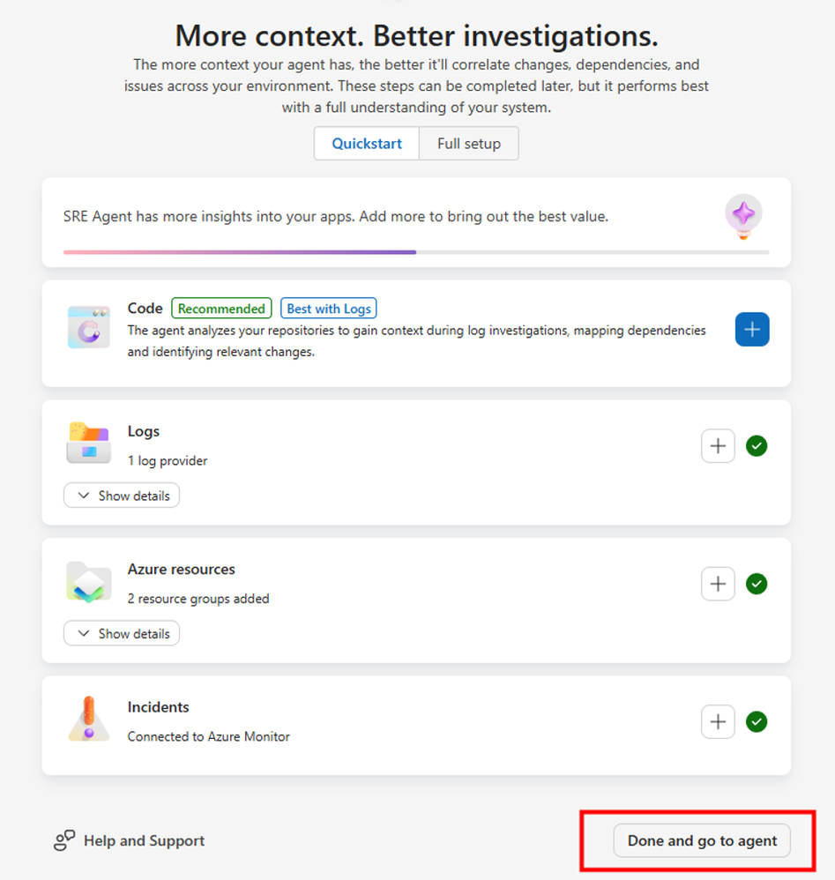Viewport: 835px width, 880px height.
Task: Add a code repository with blue plus
Action: tap(752, 330)
